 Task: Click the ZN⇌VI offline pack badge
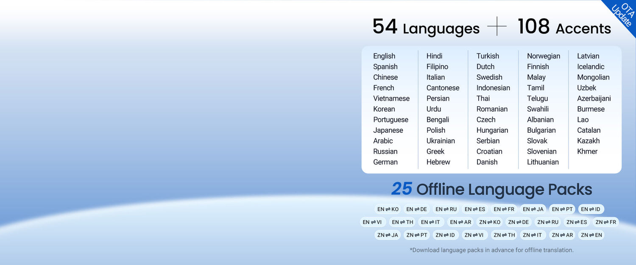[x=474, y=235]
